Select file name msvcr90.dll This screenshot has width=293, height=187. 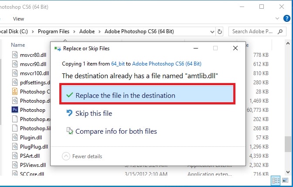coord(33,64)
